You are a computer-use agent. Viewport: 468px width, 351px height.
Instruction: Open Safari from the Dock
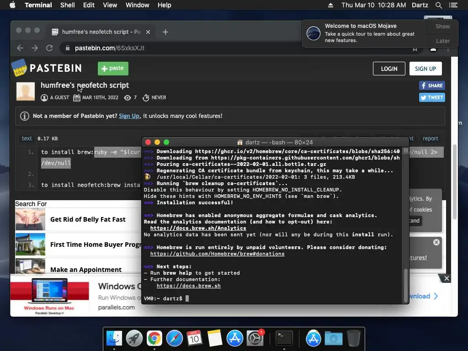(174, 339)
